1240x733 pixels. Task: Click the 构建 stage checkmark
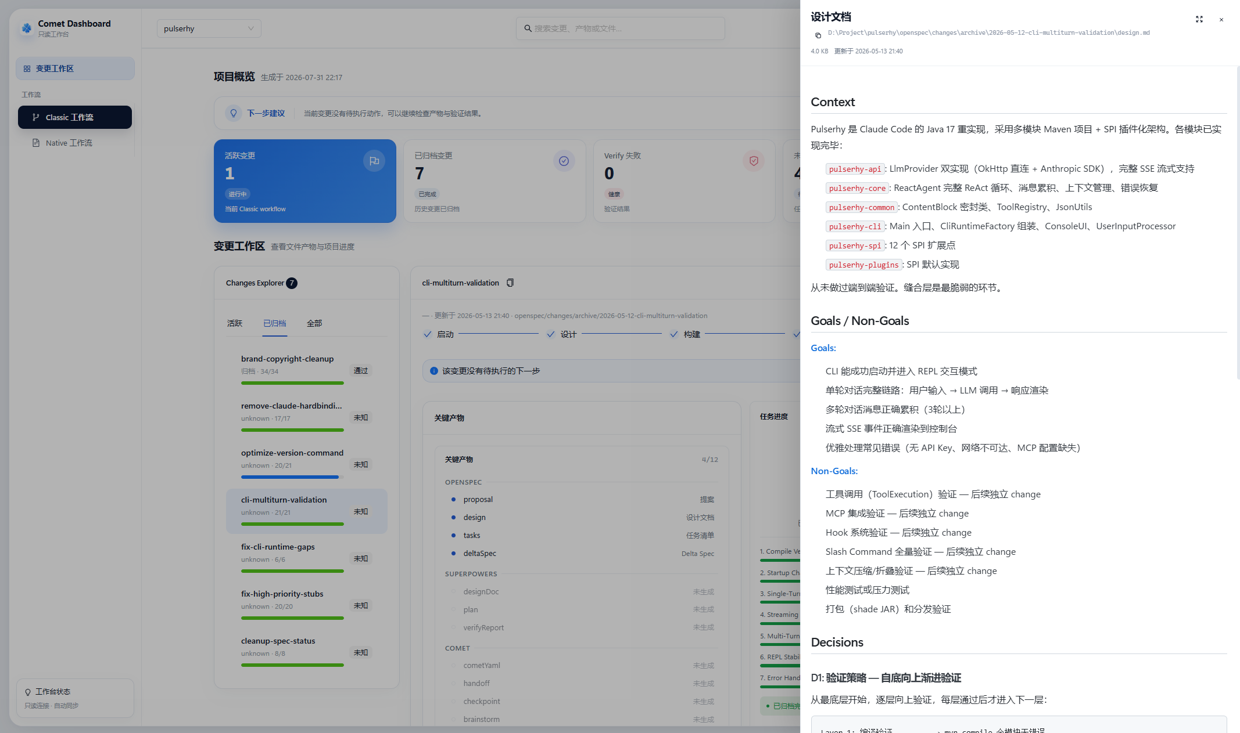[674, 334]
